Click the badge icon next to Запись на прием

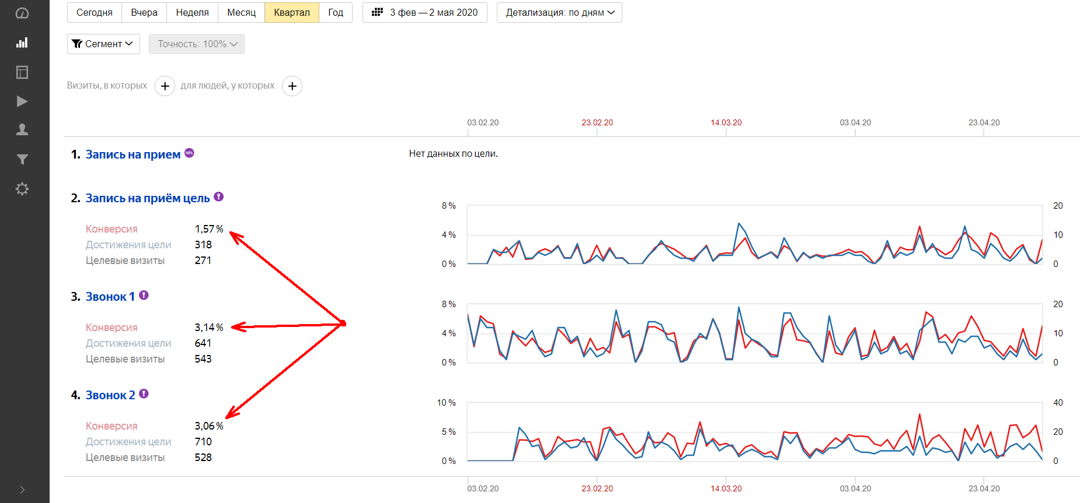click(189, 153)
